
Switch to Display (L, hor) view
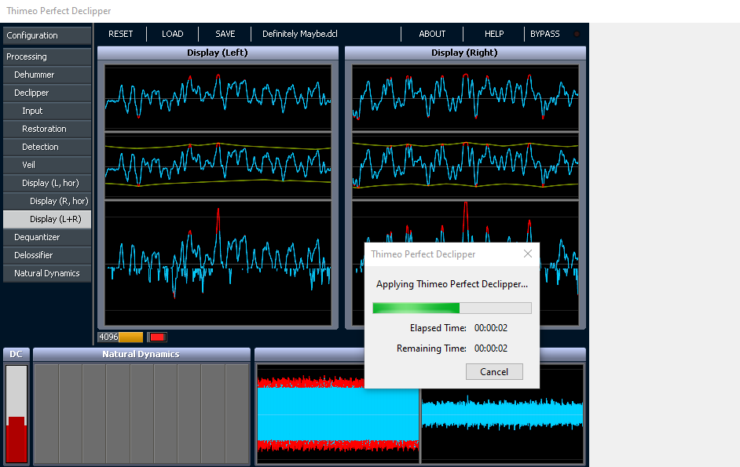click(x=47, y=183)
